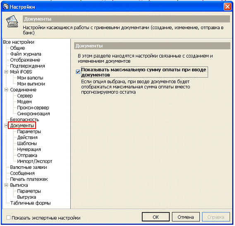
Task: Click the Documents card icon in header
Action: tap(12, 22)
